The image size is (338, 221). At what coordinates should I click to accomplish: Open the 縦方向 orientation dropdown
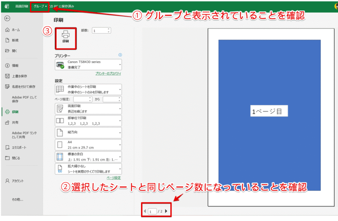[88, 133]
